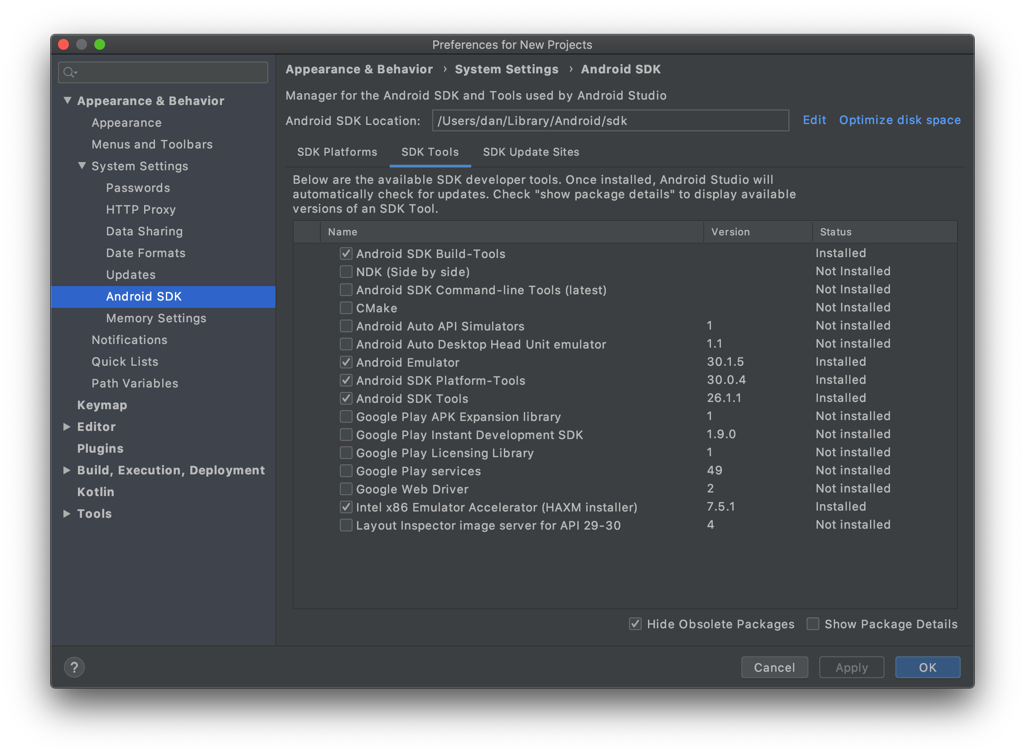Switch to the SDK Platforms tab
The height and width of the screenshot is (755, 1025).
pos(336,153)
